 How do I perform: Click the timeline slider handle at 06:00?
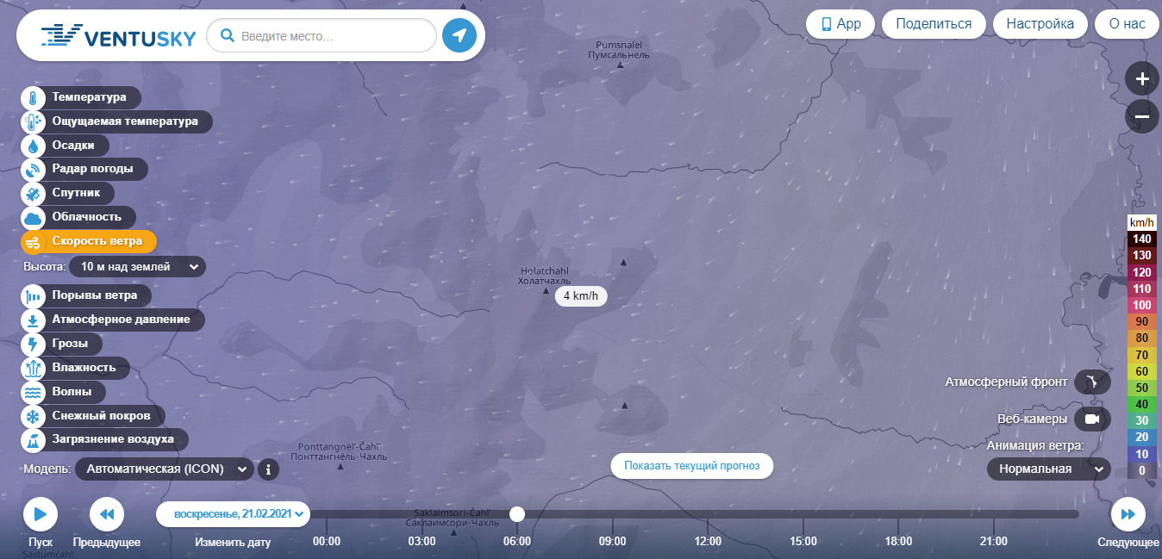(517, 514)
